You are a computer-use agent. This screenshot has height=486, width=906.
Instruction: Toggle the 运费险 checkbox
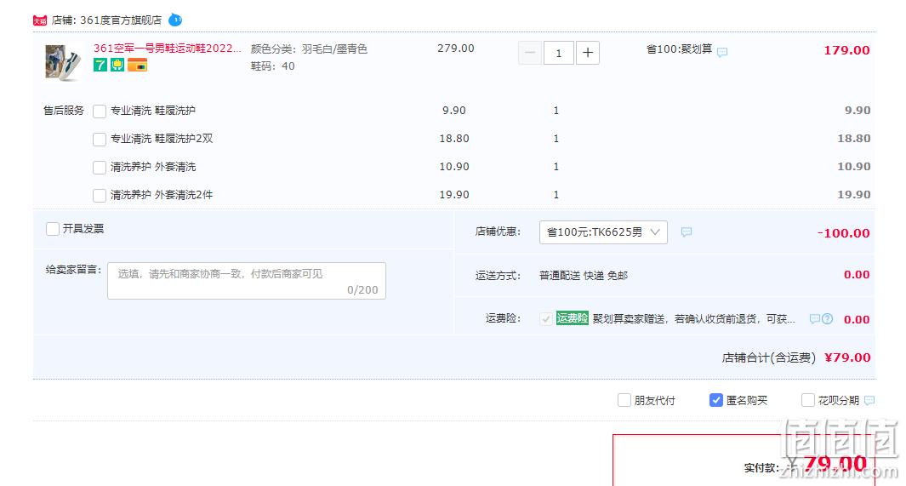[545, 319]
